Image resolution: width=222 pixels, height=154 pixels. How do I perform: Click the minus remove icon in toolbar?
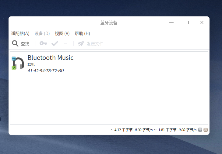66,43
